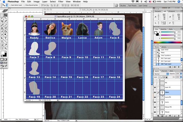
Task: Show the hidden PIC layer
Action: [x=155, y=83]
